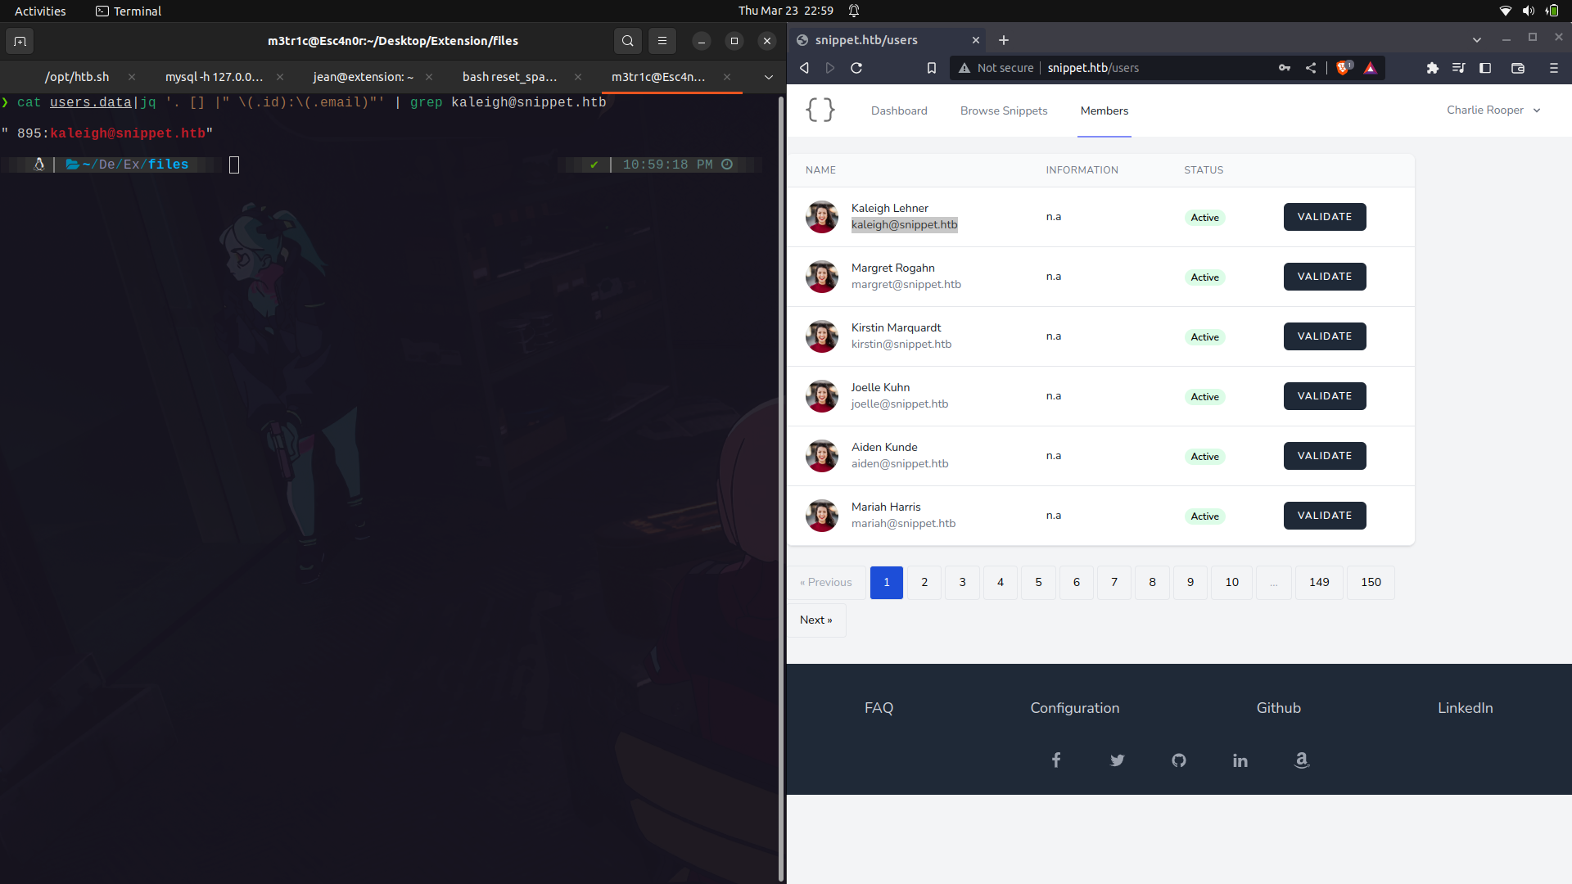The image size is (1572, 884).
Task: Open the browser extensions puzzle icon
Action: pyautogui.click(x=1432, y=68)
